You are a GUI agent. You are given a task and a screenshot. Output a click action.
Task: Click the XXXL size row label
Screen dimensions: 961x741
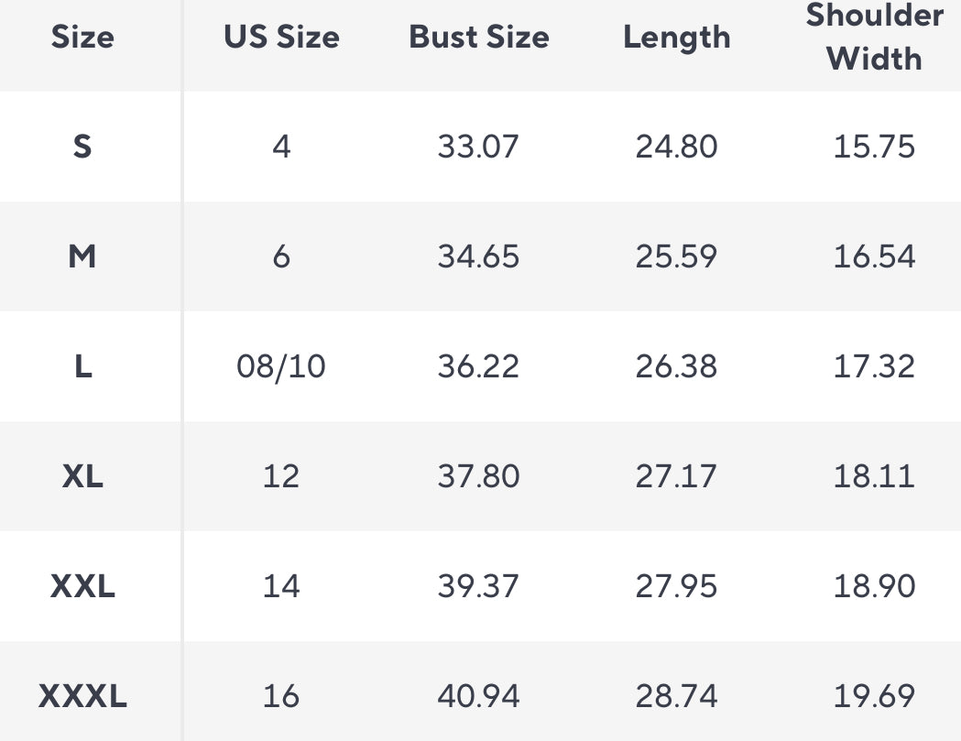coord(82,697)
